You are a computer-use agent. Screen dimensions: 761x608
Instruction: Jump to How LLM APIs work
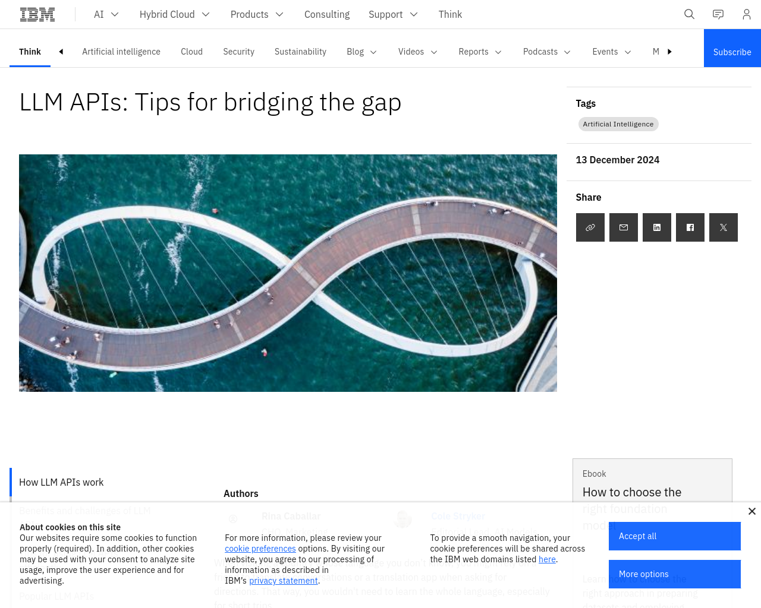pyautogui.click(x=61, y=482)
